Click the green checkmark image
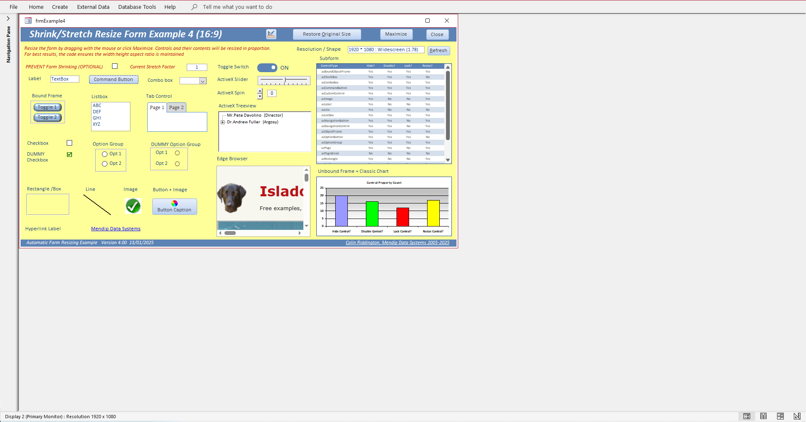Screen dimensions: 806x422 (133, 206)
